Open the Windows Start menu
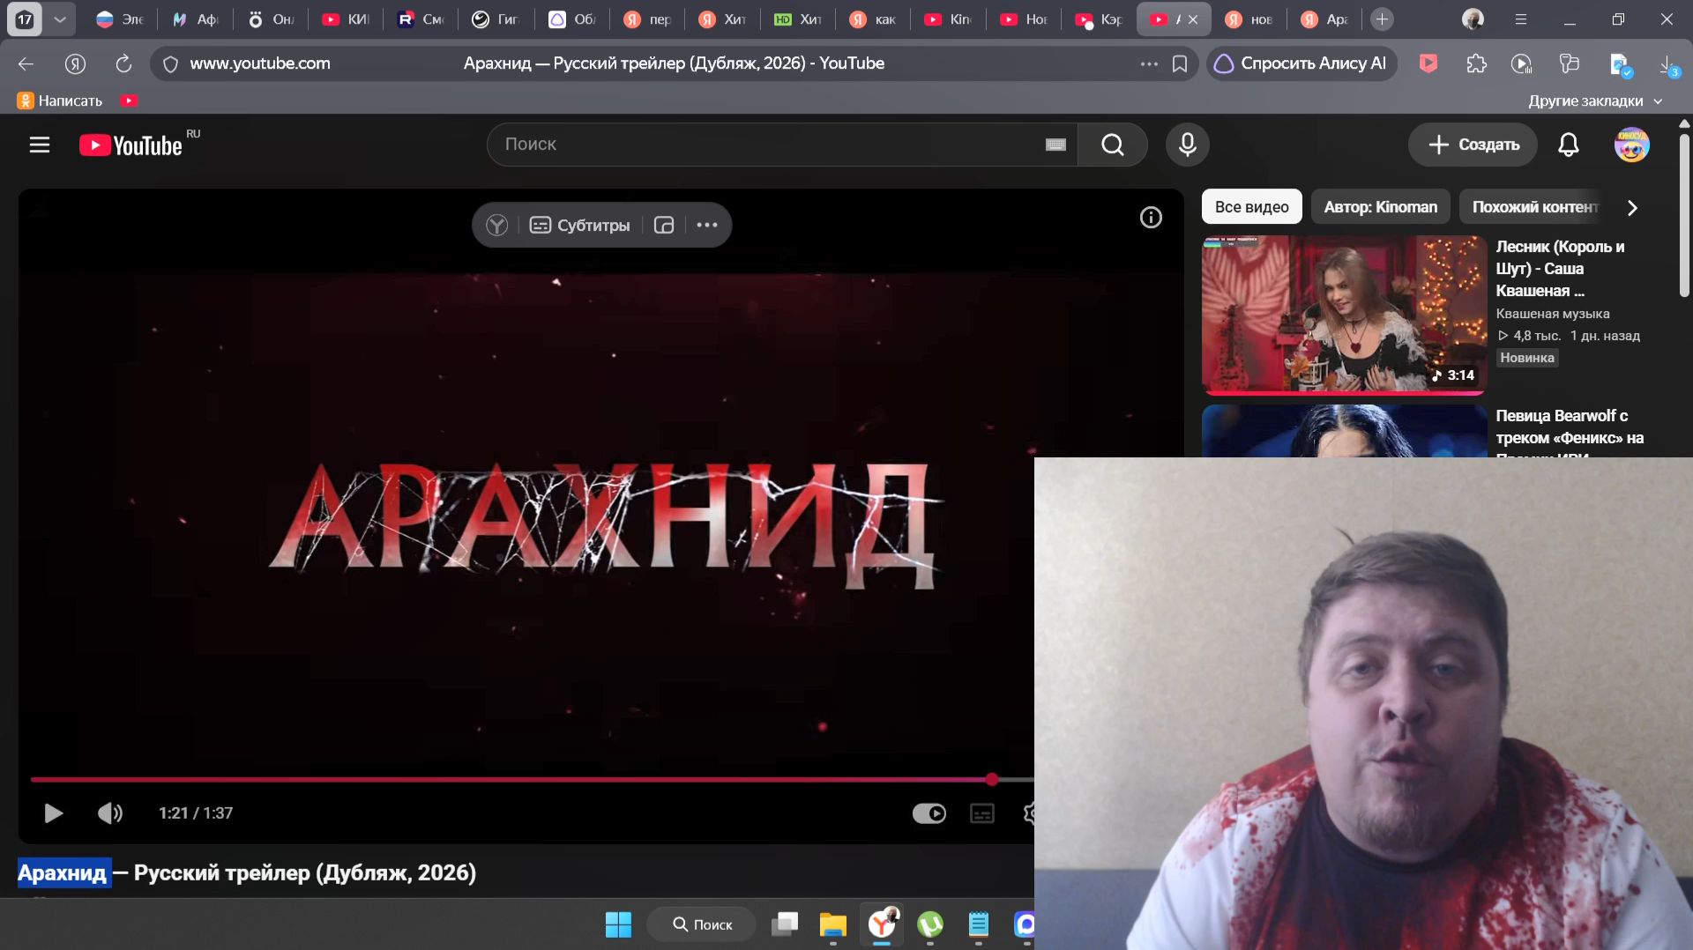 pos(618,924)
